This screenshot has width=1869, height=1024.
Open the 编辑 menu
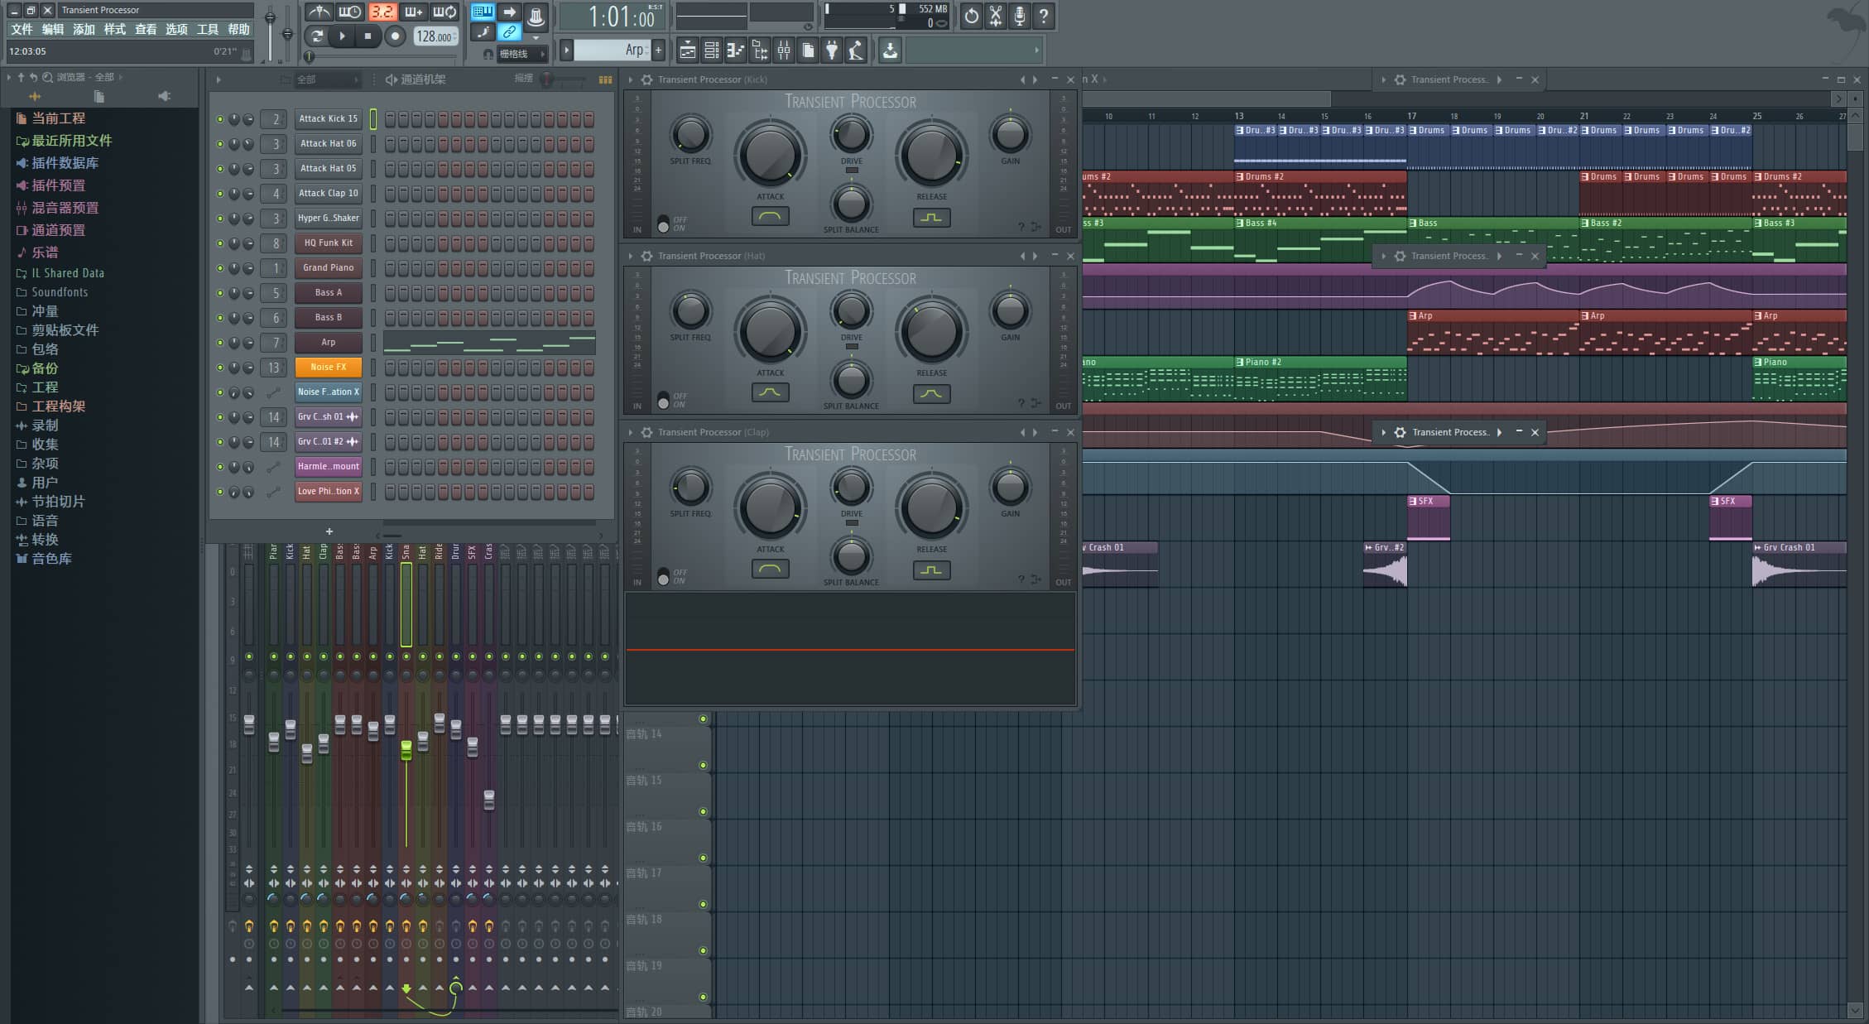point(53,30)
